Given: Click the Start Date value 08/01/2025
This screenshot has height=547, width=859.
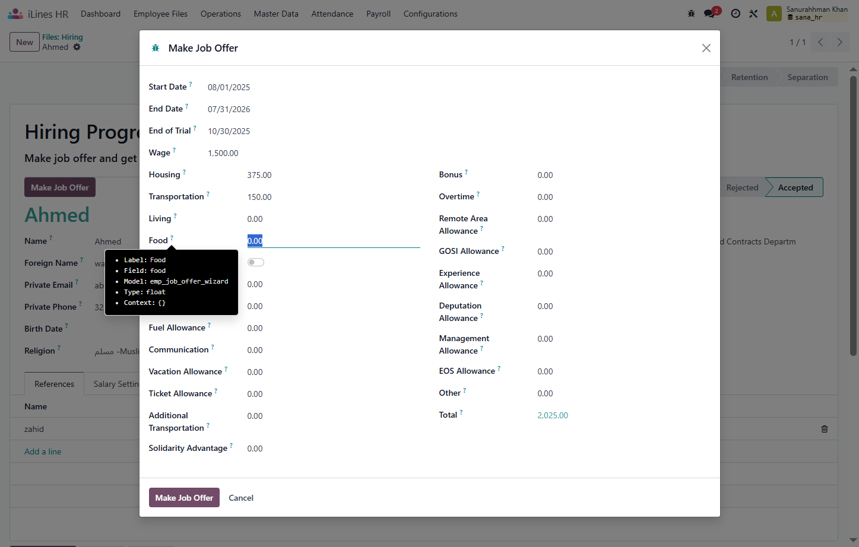Looking at the screenshot, I should pos(229,87).
